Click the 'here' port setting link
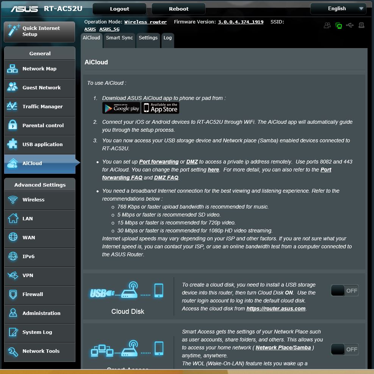Image resolution: width=374 pixels, height=374 pixels. (213, 170)
